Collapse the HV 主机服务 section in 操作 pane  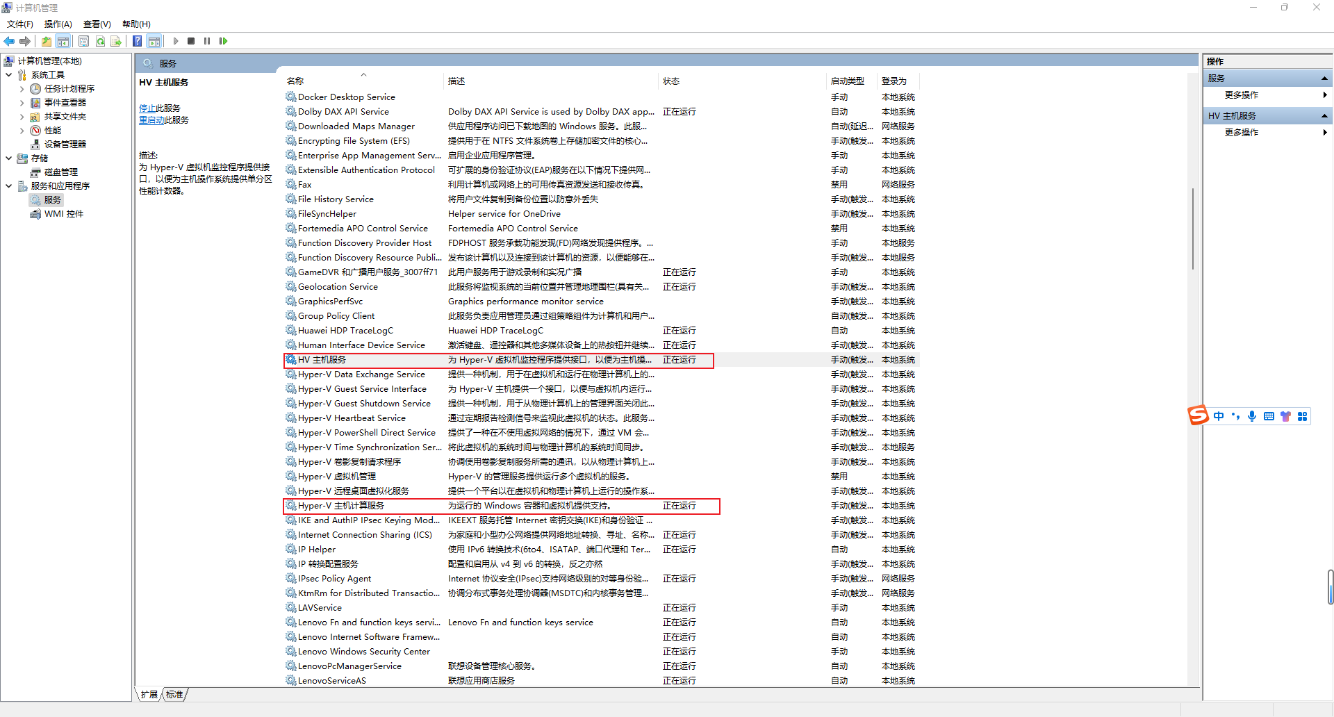tap(1324, 116)
